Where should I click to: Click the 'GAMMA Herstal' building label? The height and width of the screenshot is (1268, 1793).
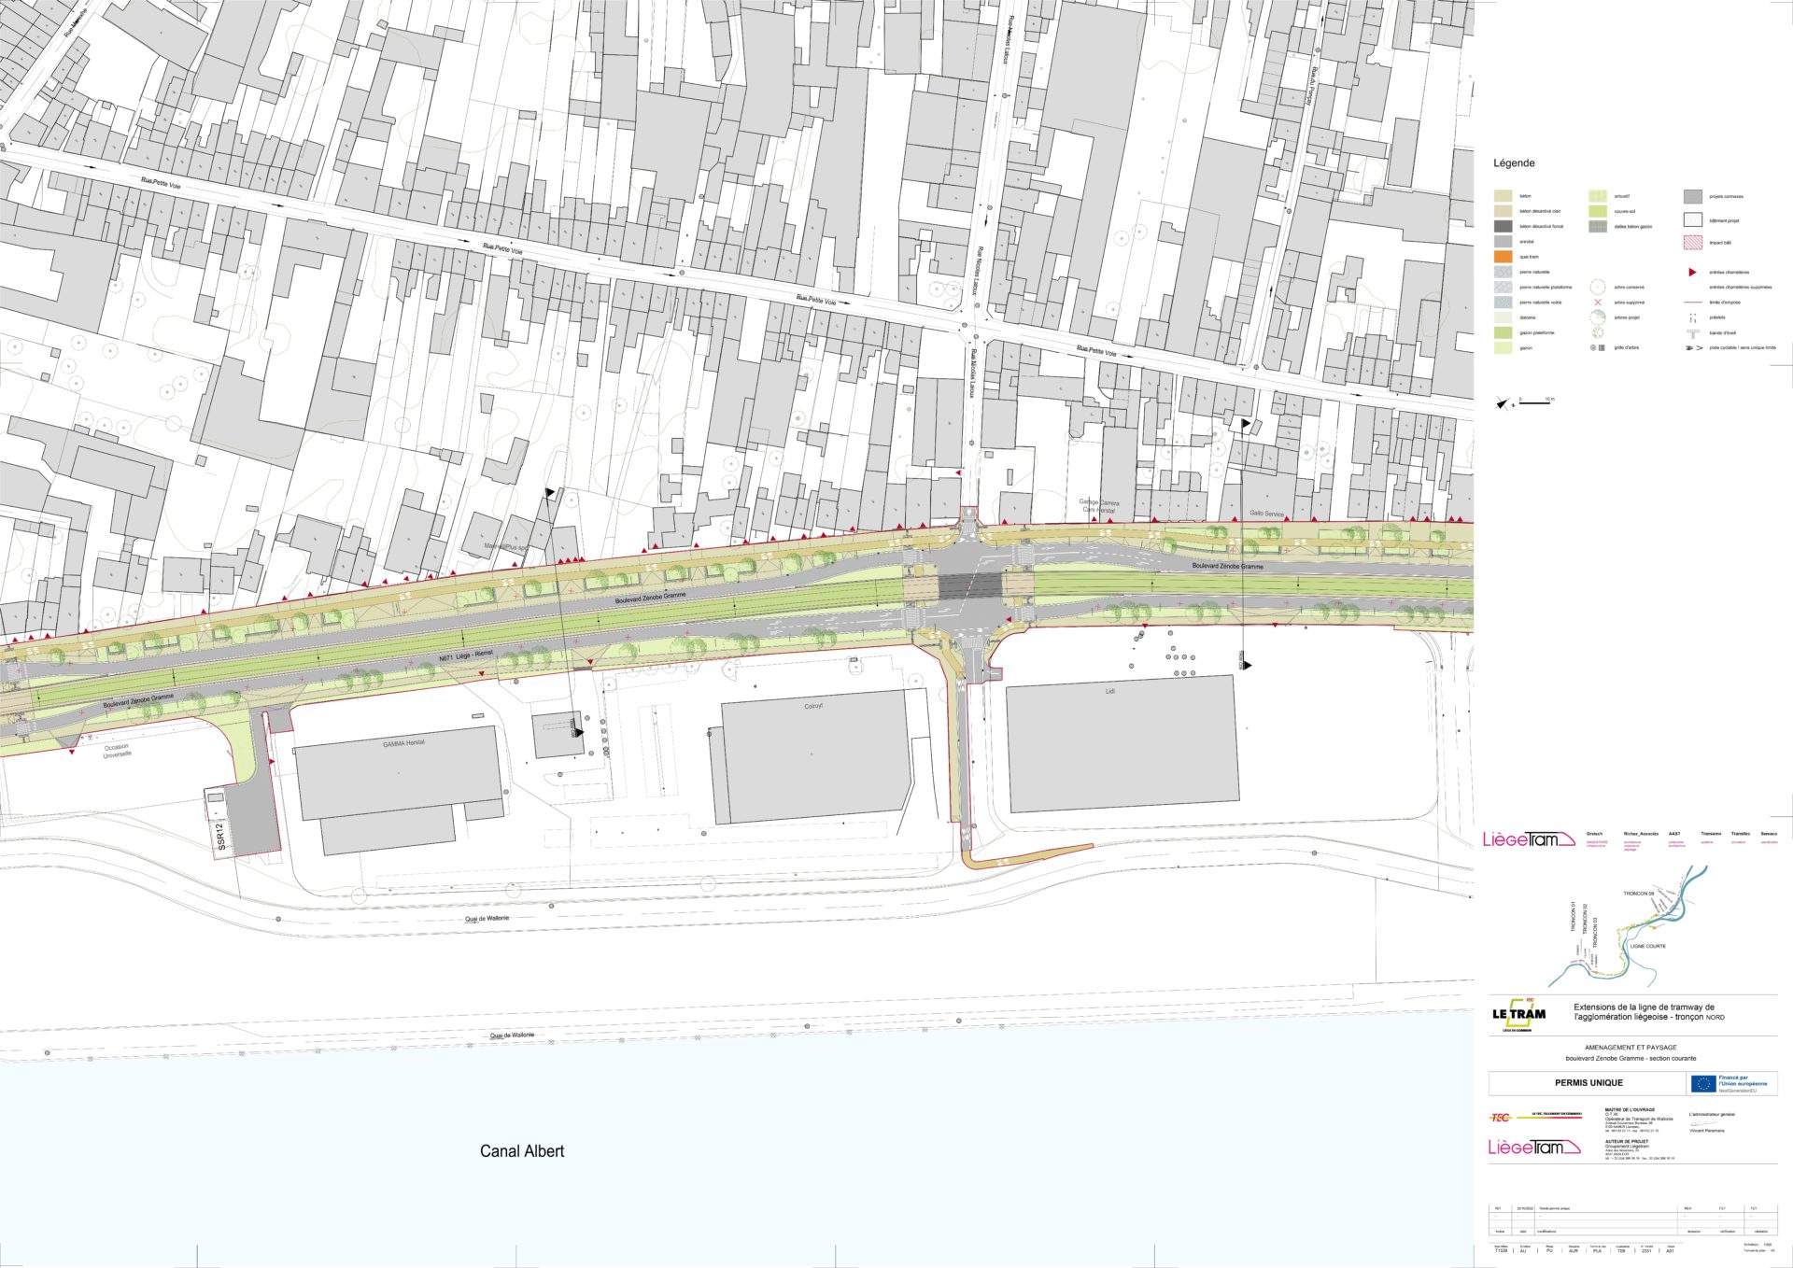click(403, 743)
